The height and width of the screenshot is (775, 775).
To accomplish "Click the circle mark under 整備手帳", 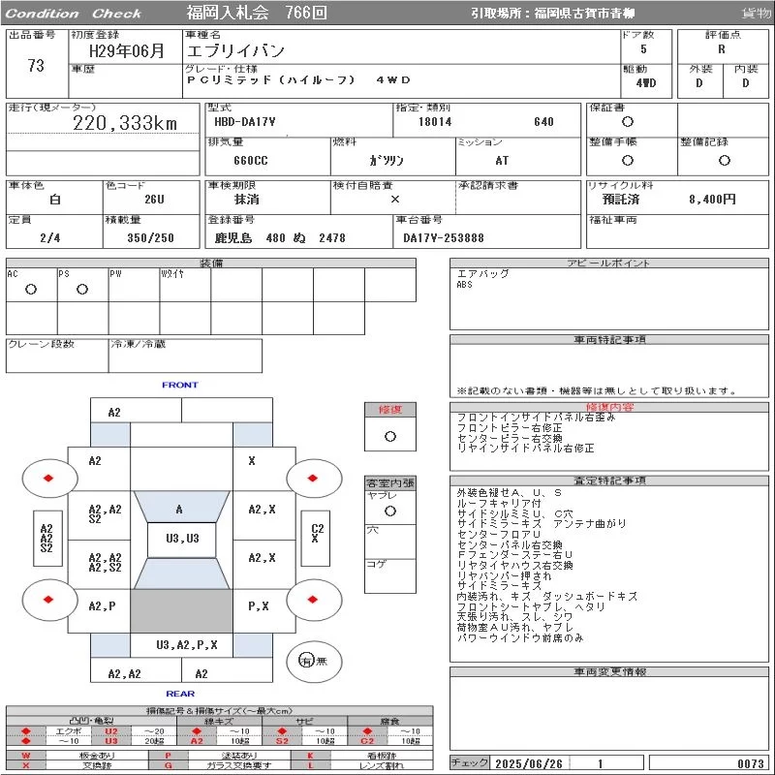I will [628, 160].
